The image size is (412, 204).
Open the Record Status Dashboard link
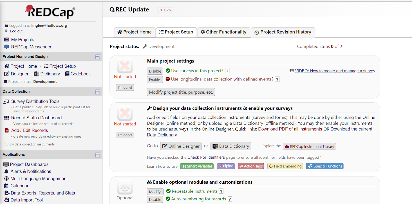point(36,118)
